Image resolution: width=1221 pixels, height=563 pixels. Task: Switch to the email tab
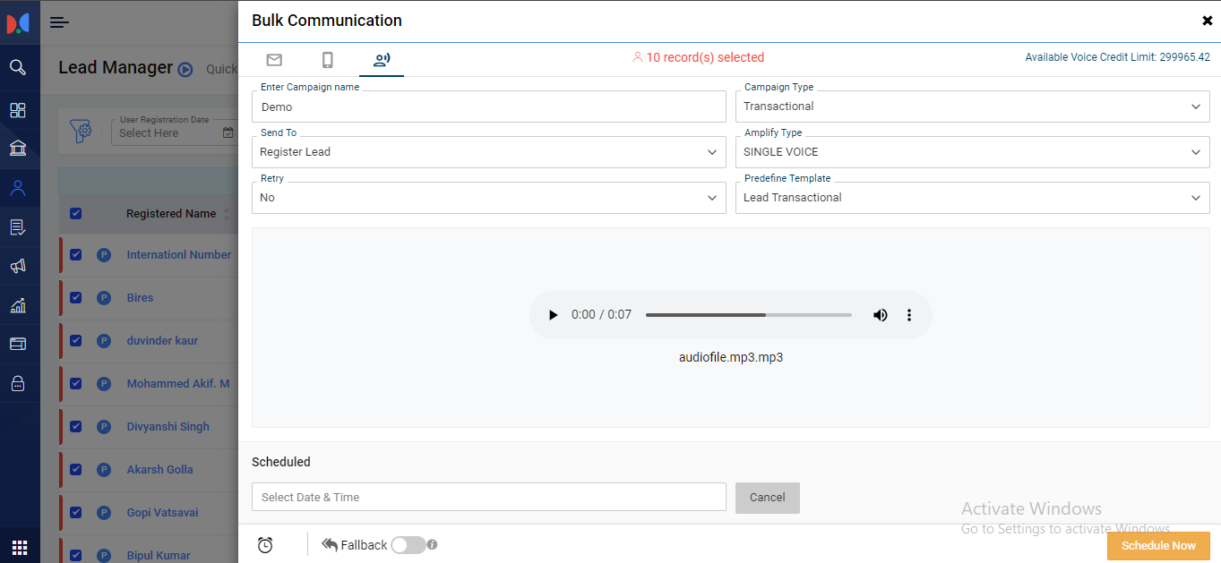(274, 60)
